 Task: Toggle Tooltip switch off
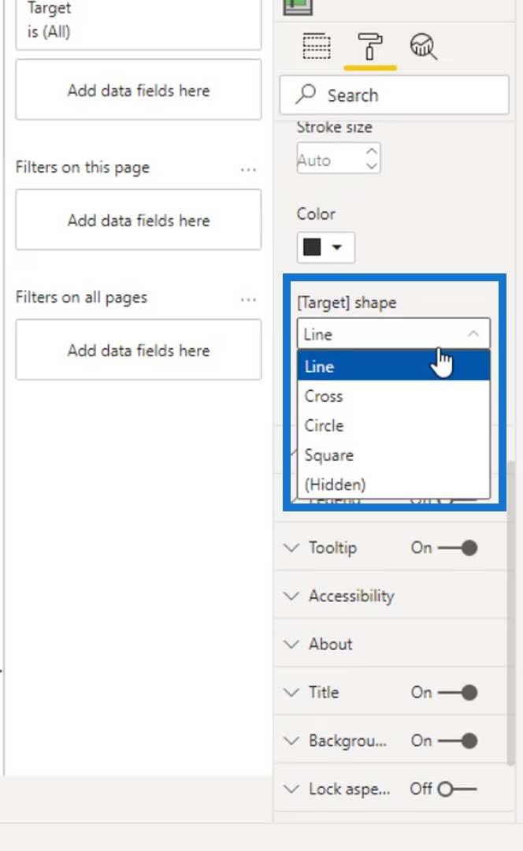click(458, 548)
